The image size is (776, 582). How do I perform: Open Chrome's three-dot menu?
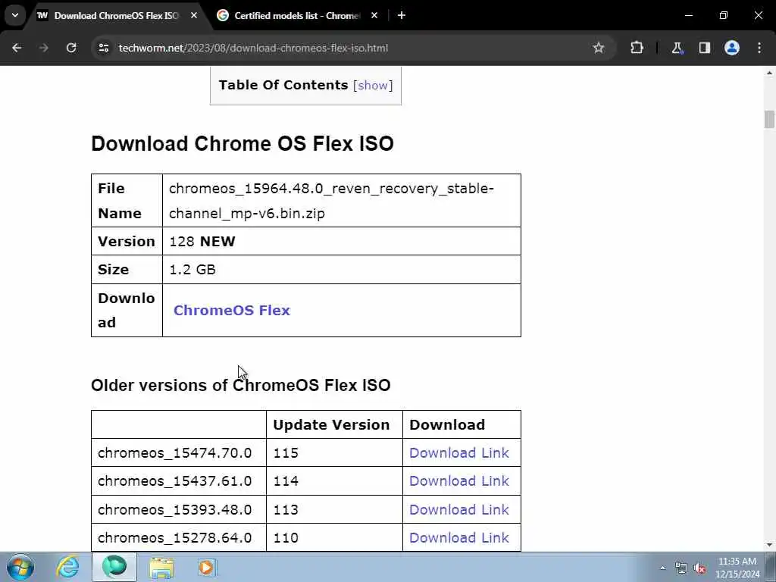point(759,48)
